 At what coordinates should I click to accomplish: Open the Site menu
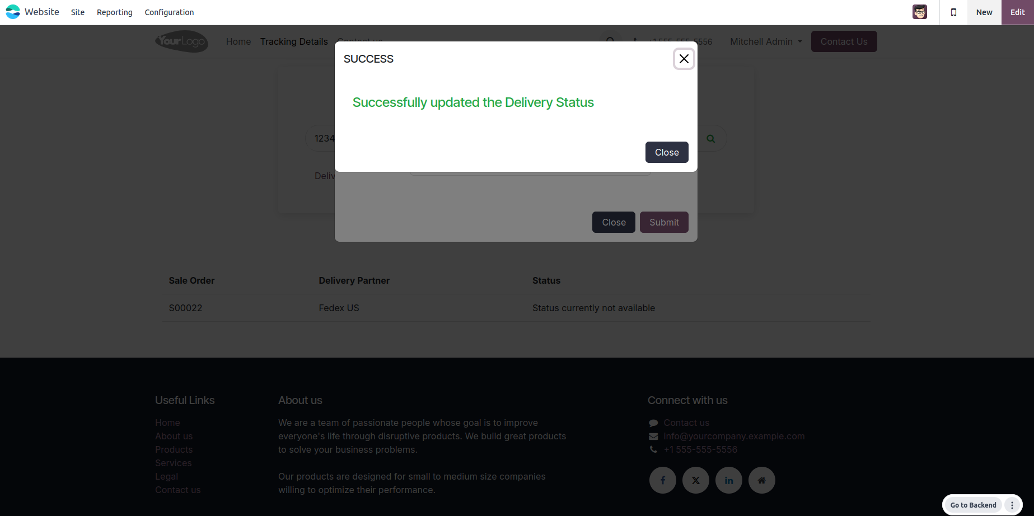click(x=78, y=12)
